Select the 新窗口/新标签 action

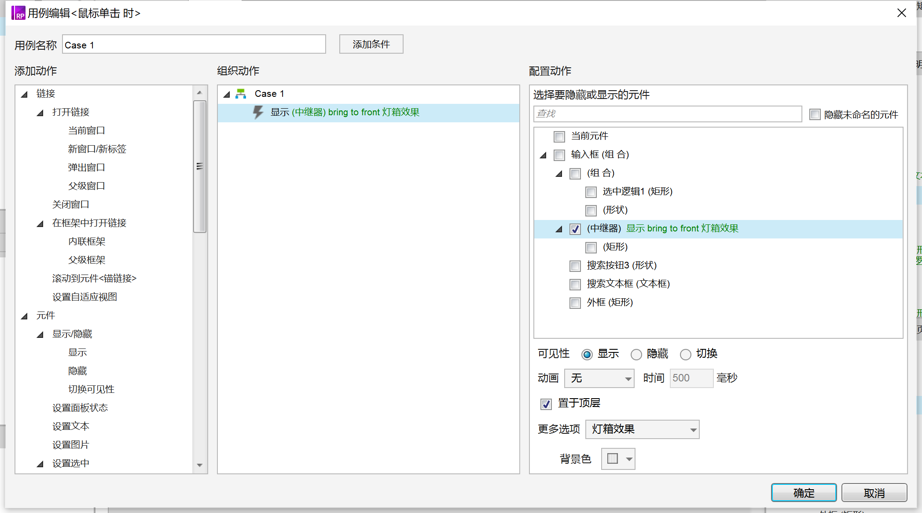[97, 149]
